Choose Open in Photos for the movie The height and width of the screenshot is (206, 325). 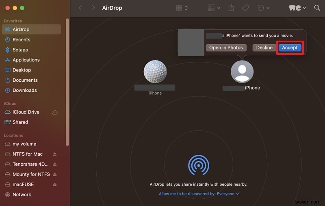(226, 48)
